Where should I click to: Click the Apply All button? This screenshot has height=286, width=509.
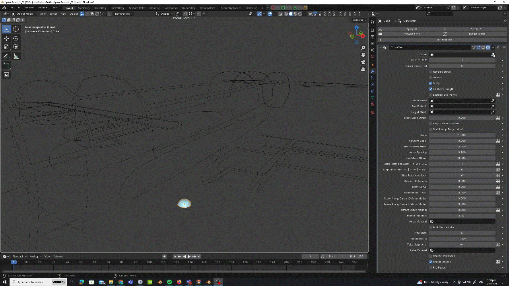tap(412, 29)
